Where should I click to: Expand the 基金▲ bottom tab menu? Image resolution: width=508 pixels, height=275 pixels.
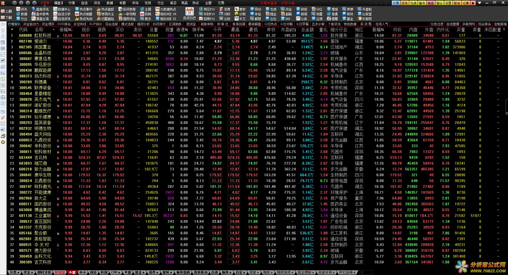[x=140, y=272]
